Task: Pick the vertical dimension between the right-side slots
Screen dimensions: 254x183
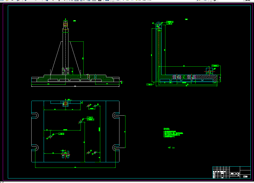Action: 125,132
